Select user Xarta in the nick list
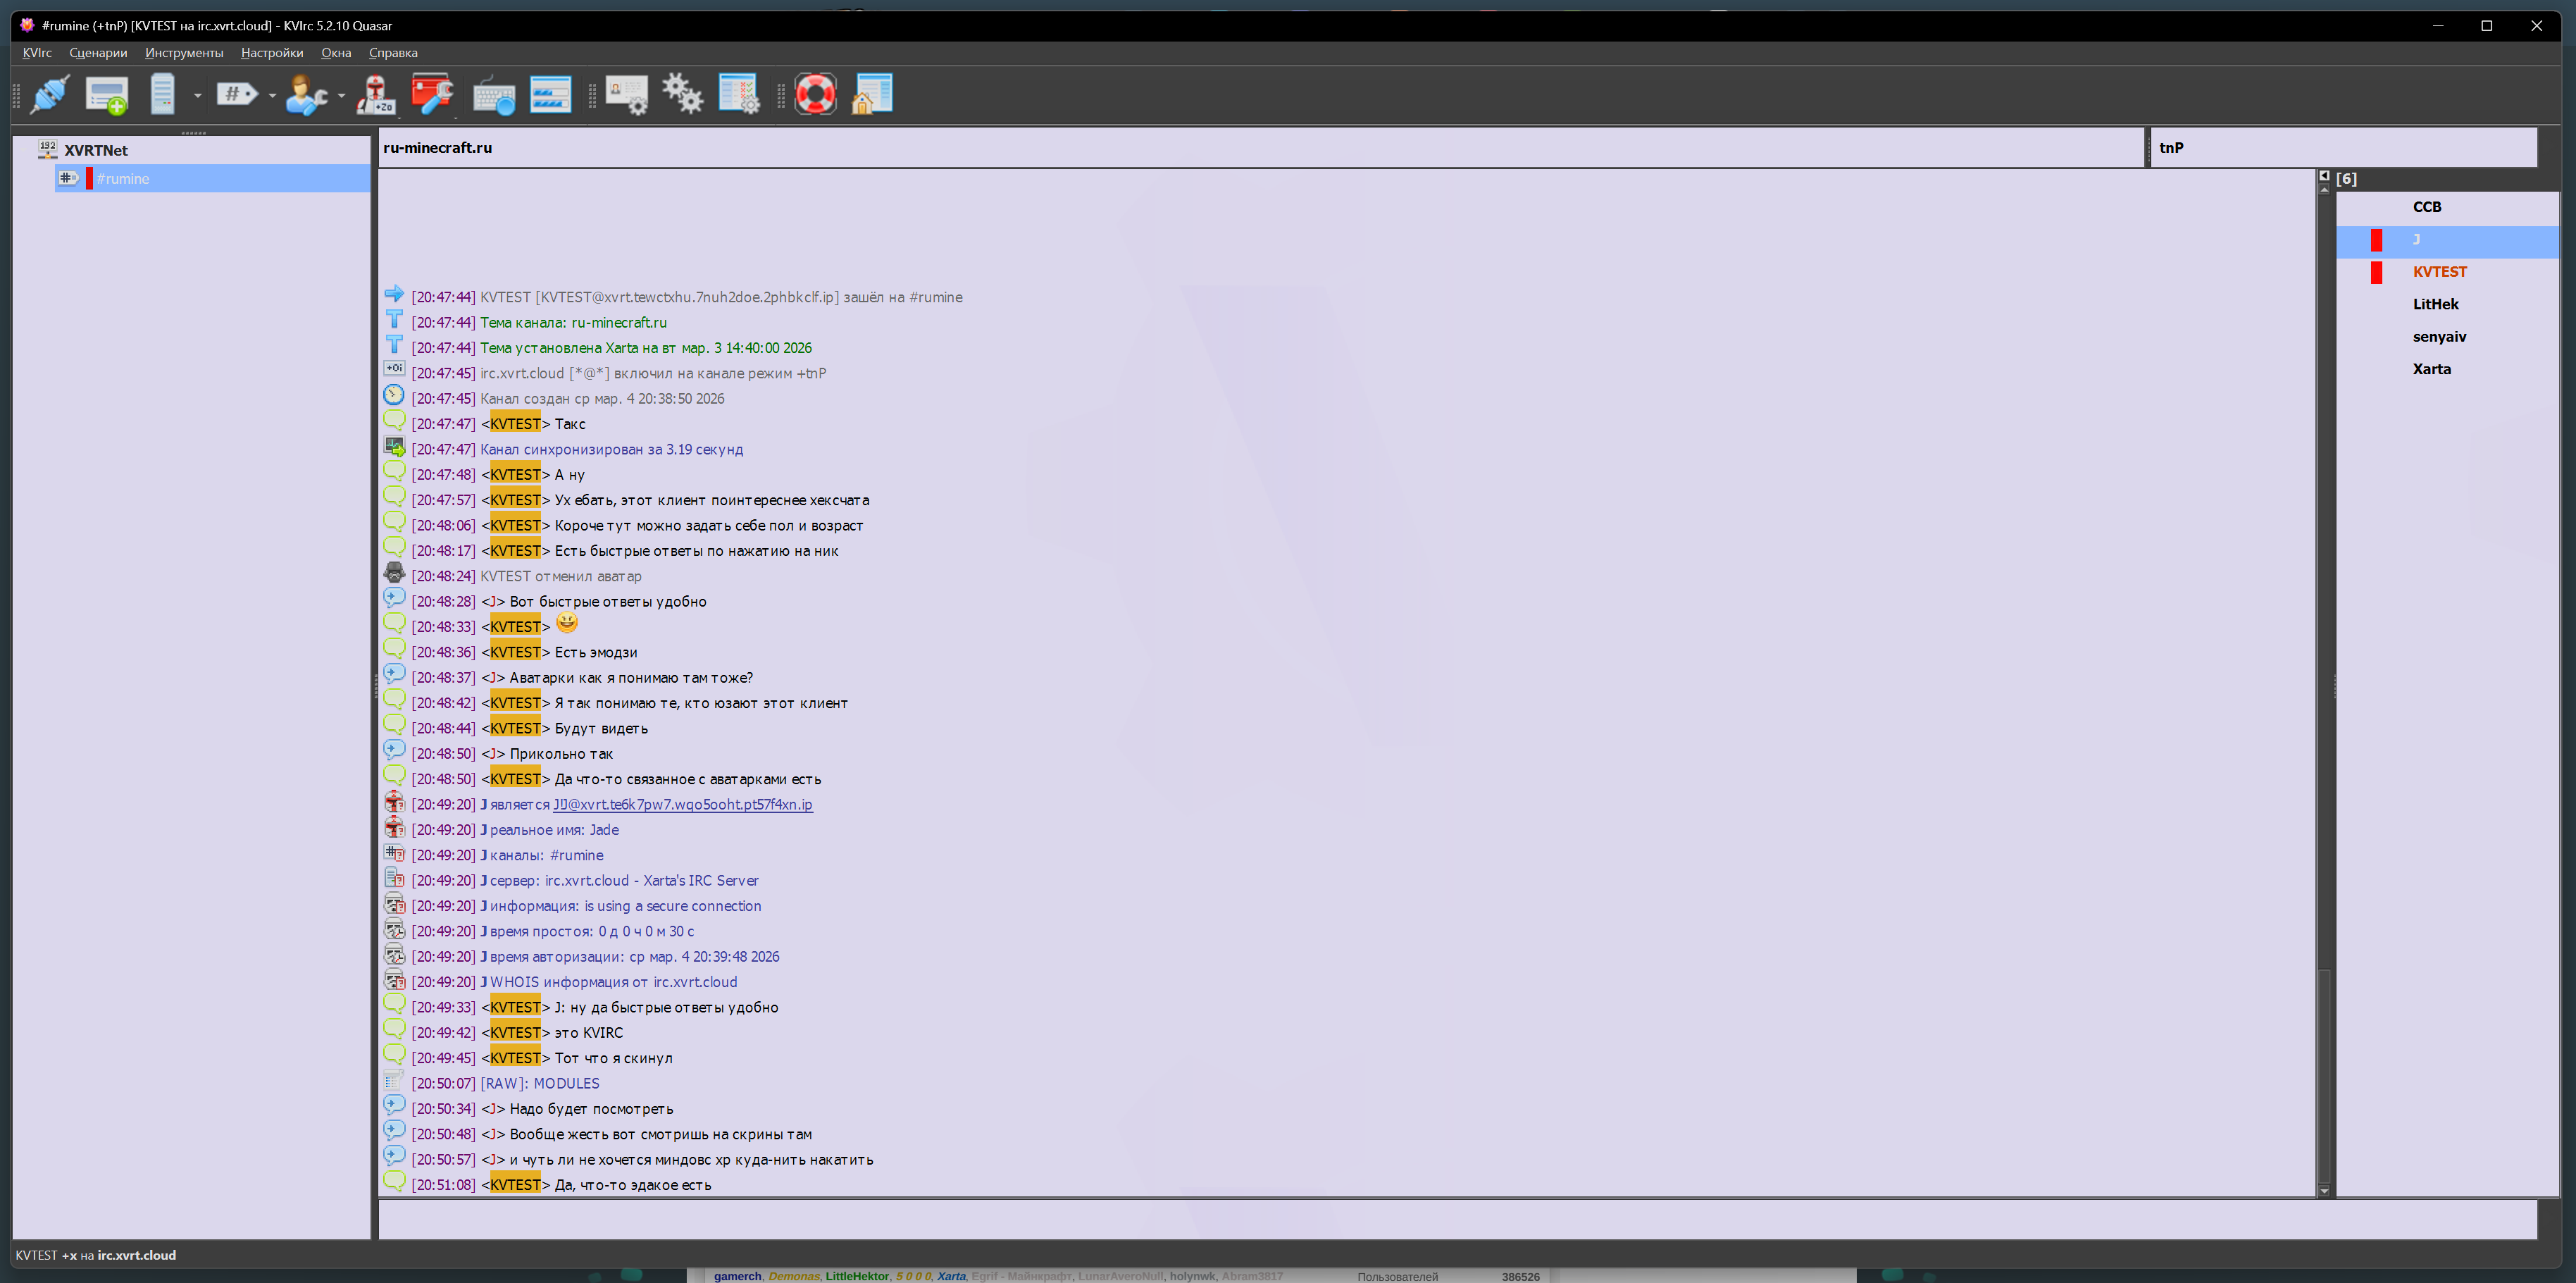The width and height of the screenshot is (2576, 1283). pos(2431,369)
